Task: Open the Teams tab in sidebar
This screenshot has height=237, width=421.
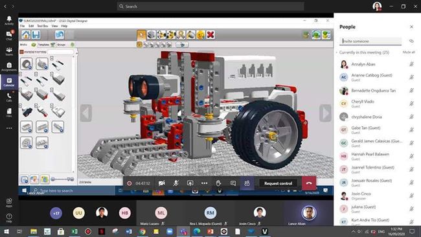Action: (9, 51)
